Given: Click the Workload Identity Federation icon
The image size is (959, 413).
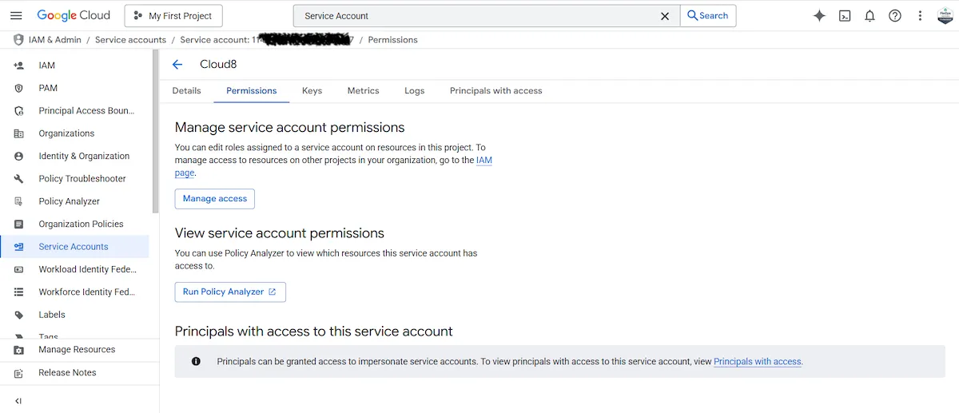Looking at the screenshot, I should pyautogui.click(x=18, y=269).
